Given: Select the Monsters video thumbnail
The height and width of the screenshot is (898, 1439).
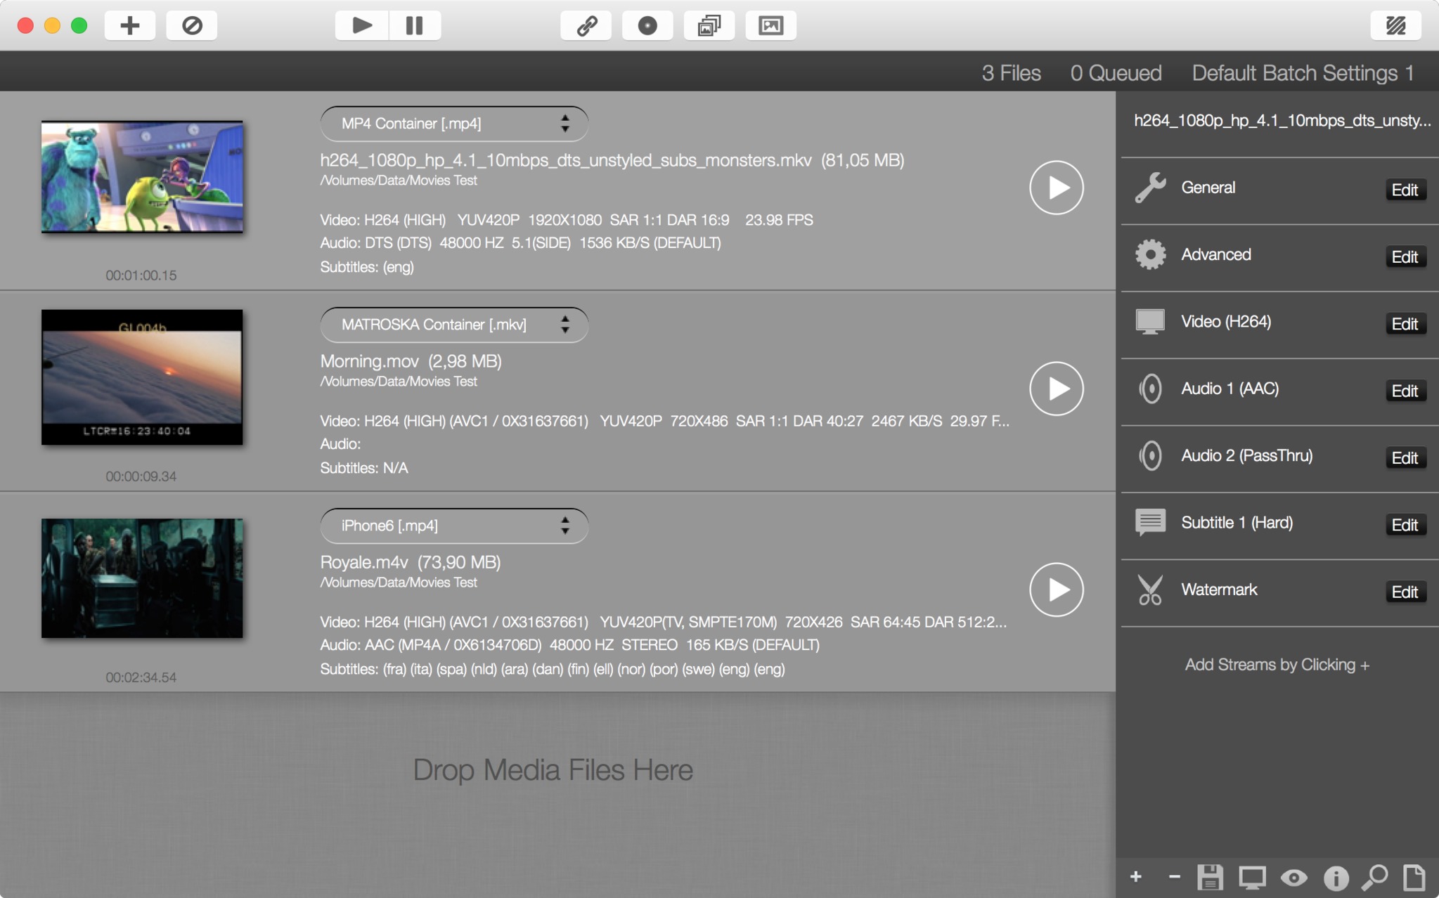Looking at the screenshot, I should 142,176.
